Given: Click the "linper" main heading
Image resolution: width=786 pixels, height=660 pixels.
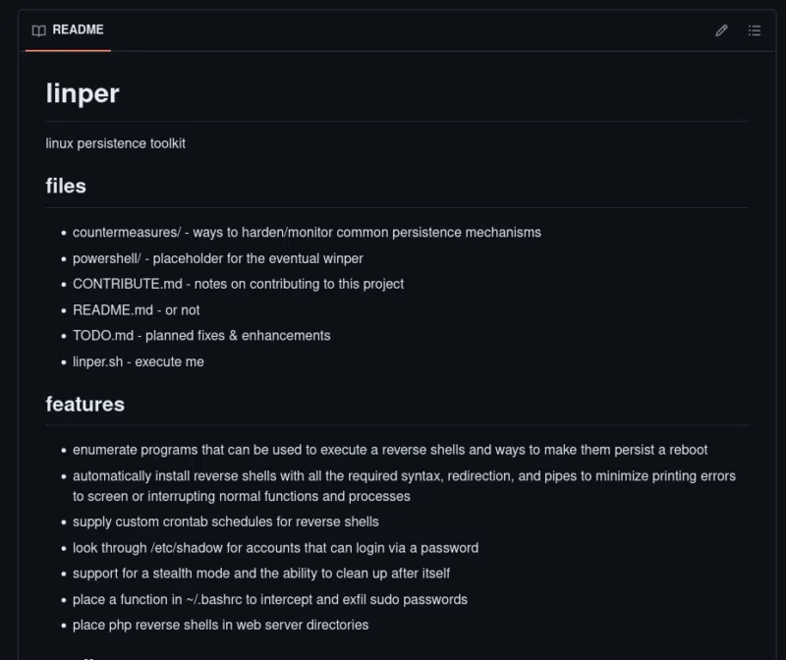Looking at the screenshot, I should click(x=83, y=93).
